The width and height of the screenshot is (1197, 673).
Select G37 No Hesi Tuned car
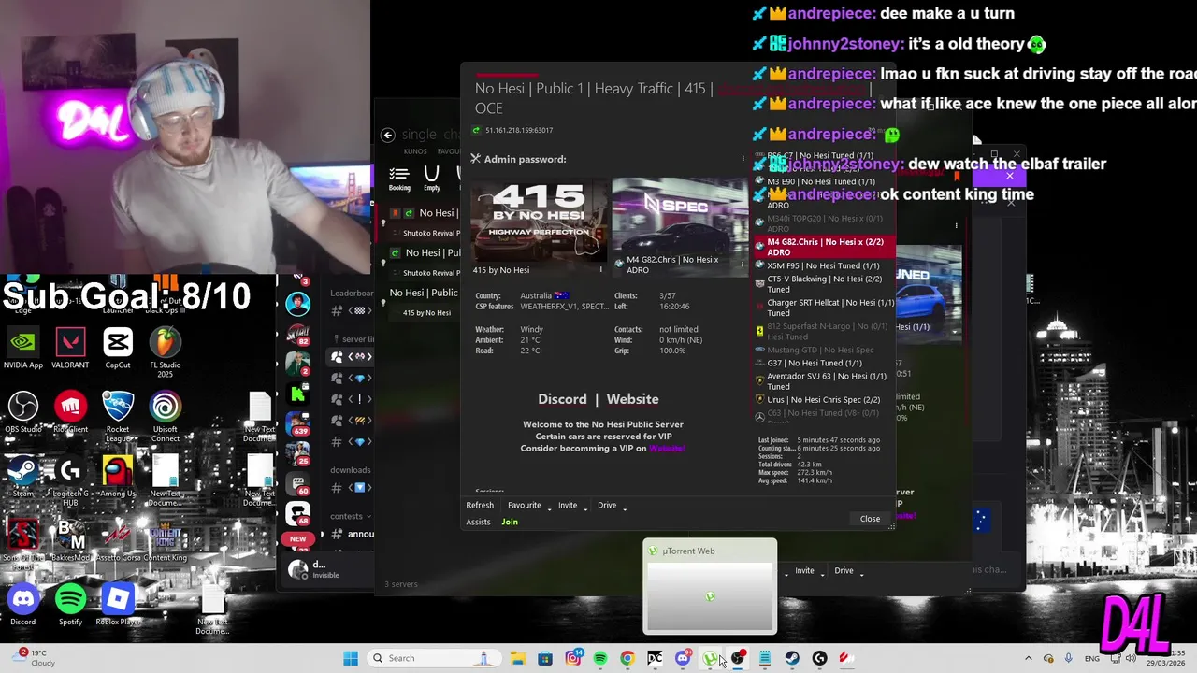click(x=825, y=363)
